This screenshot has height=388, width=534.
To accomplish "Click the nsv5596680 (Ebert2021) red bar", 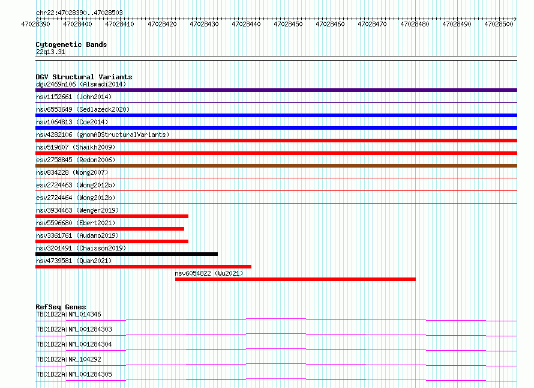I will click(110, 229).
